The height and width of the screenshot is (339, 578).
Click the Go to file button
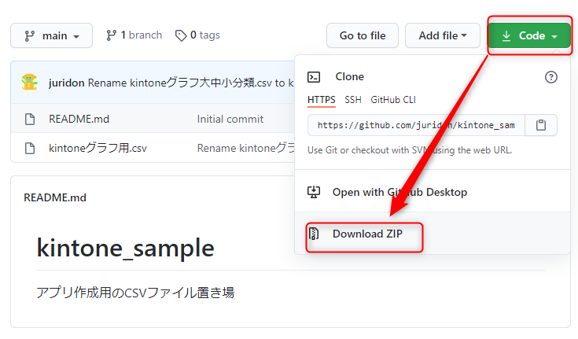[363, 35]
